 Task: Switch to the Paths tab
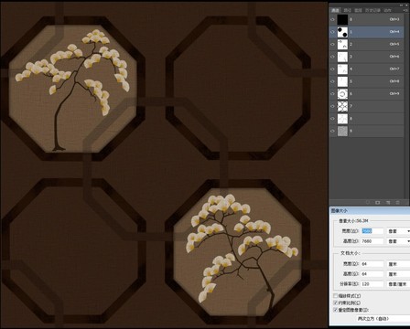[347, 10]
